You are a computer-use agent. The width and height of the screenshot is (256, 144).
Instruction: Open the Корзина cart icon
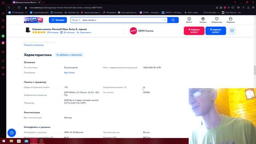(x=230, y=20)
